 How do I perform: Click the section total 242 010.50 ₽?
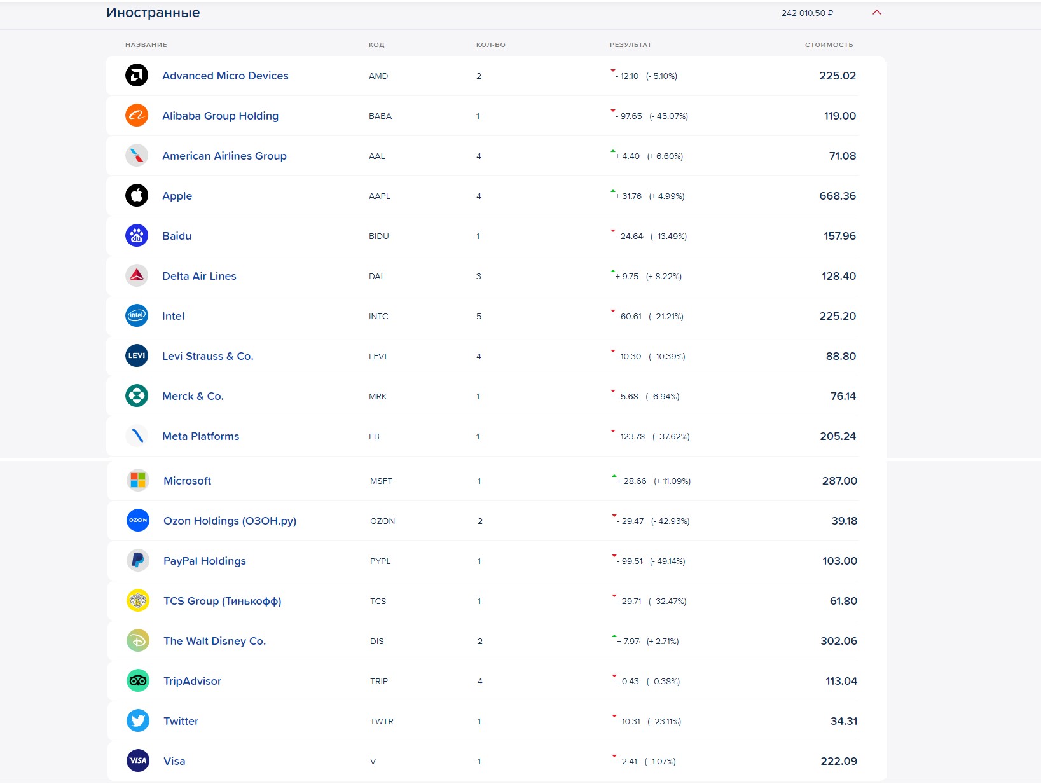(x=807, y=13)
